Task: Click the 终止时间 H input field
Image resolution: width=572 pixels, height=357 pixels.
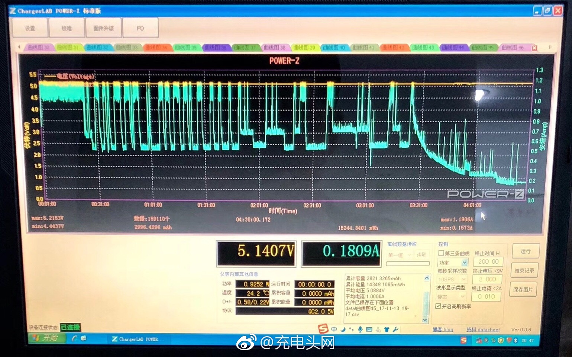Action: pos(488,262)
